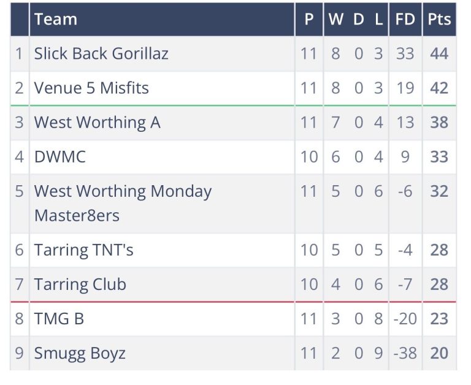Click the DWMC team entry
Screen dimensions: 471x385
pos(60,157)
